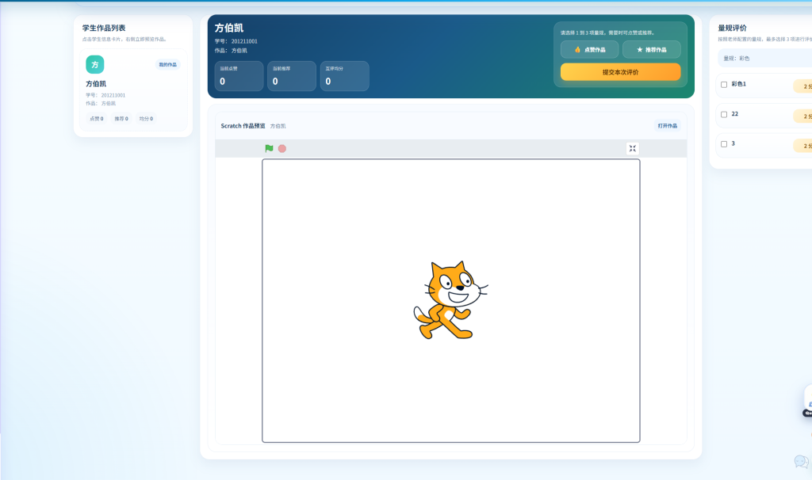
Task: Like the work with 点赞作品 button
Action: click(x=589, y=50)
